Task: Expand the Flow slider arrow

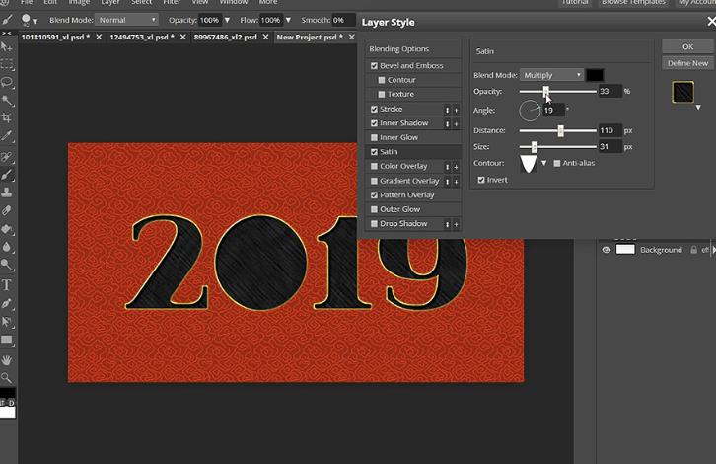Action: pos(288,20)
